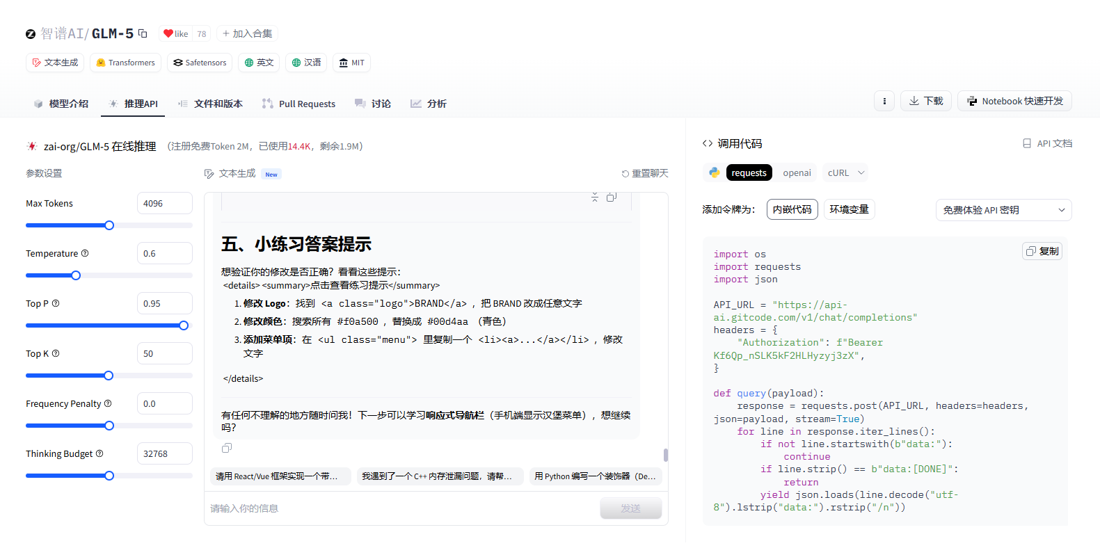
Task: Click the Max Tokens value field
Action: point(165,203)
